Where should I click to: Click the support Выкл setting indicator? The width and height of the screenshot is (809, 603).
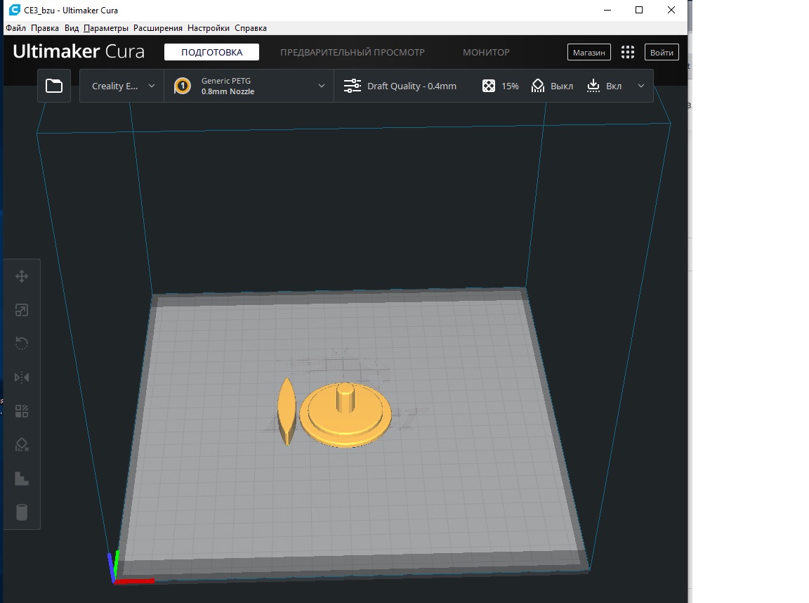click(x=553, y=86)
